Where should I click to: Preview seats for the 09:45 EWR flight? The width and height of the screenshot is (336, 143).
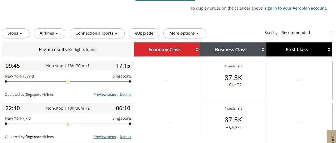pyautogui.click(x=104, y=95)
